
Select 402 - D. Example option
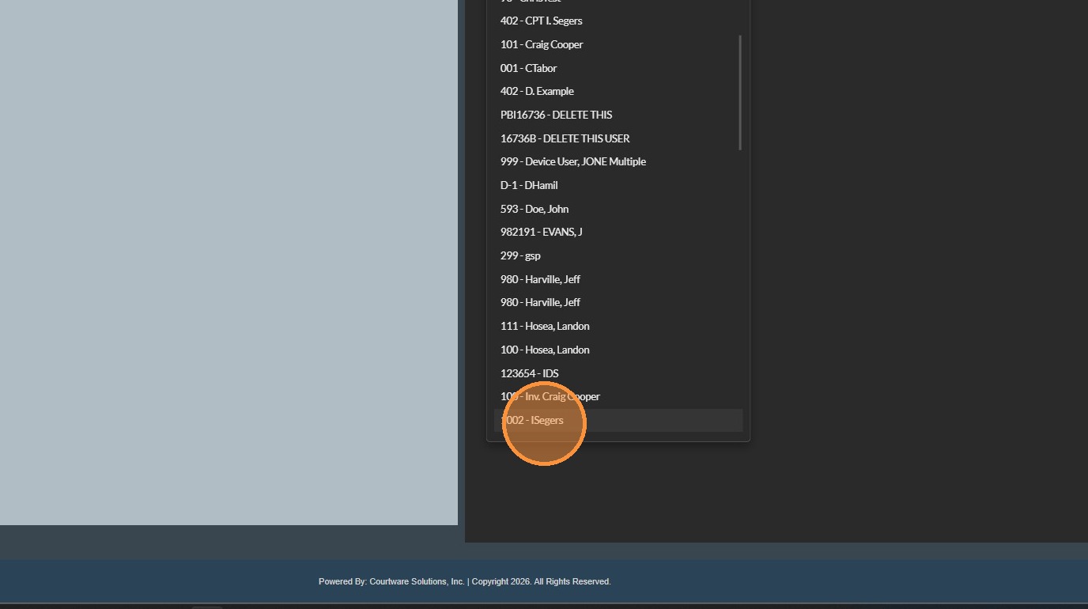click(x=618, y=92)
